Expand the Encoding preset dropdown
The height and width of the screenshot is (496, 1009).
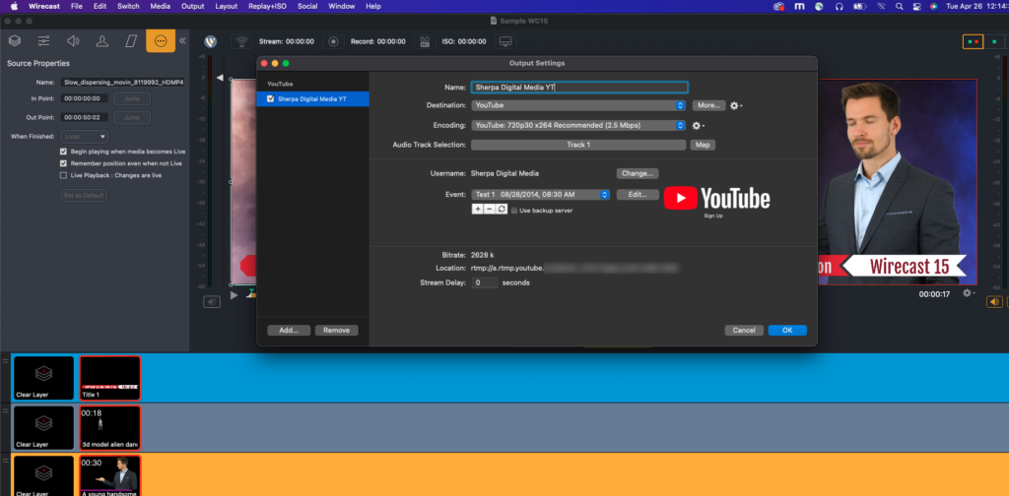[x=578, y=126]
